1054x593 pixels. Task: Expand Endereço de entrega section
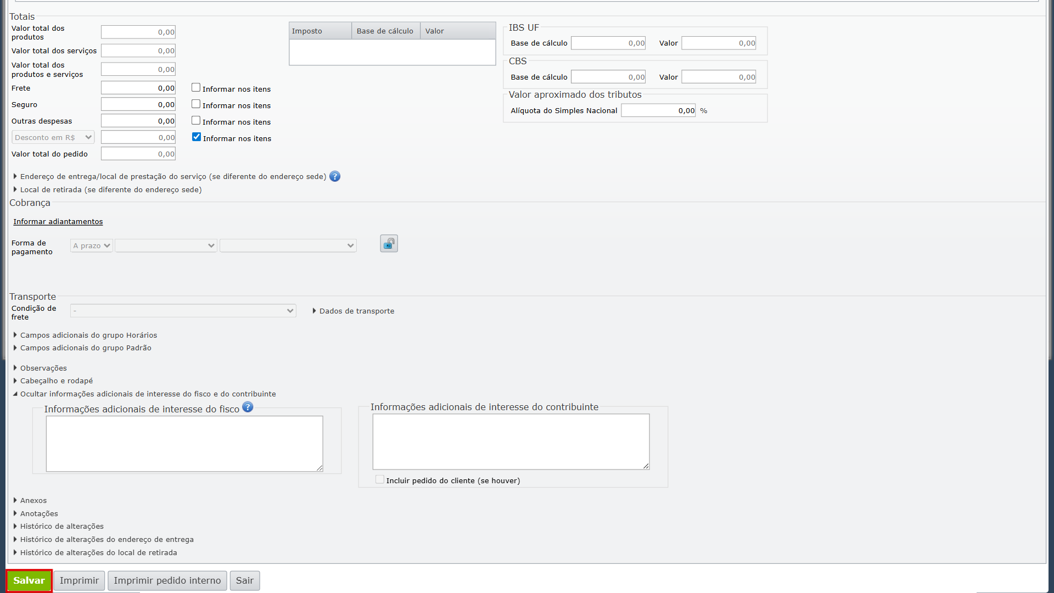coord(173,176)
